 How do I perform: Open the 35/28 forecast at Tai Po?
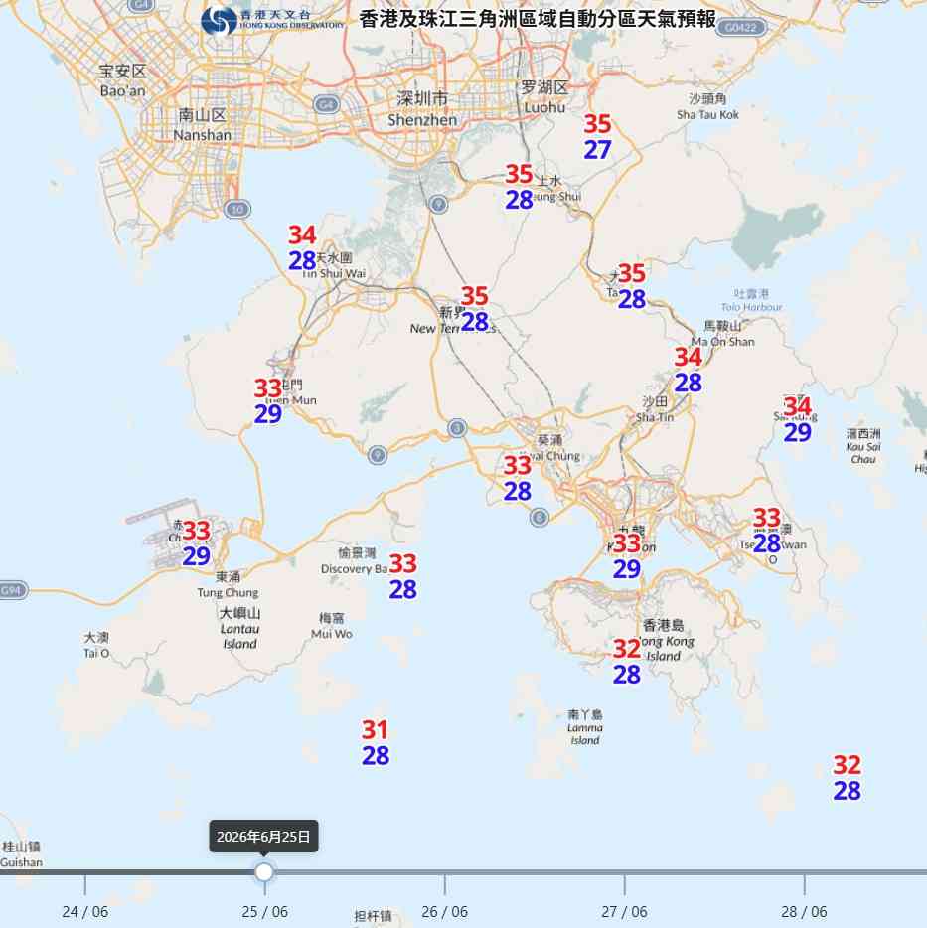[632, 286]
